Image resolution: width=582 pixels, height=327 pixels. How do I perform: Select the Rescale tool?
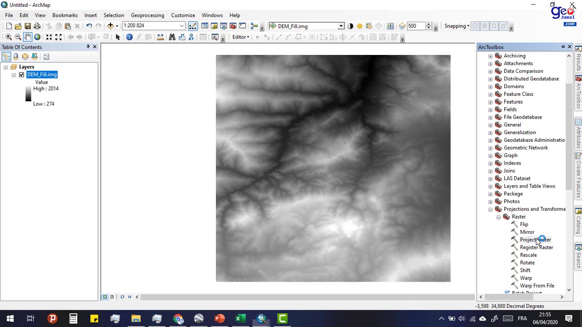pyautogui.click(x=528, y=255)
